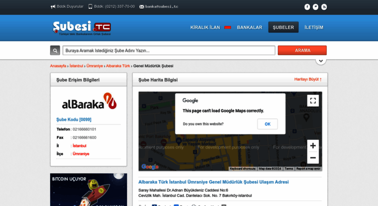
Task: Click the Bddk phone number link
Action: (x=111, y=6)
